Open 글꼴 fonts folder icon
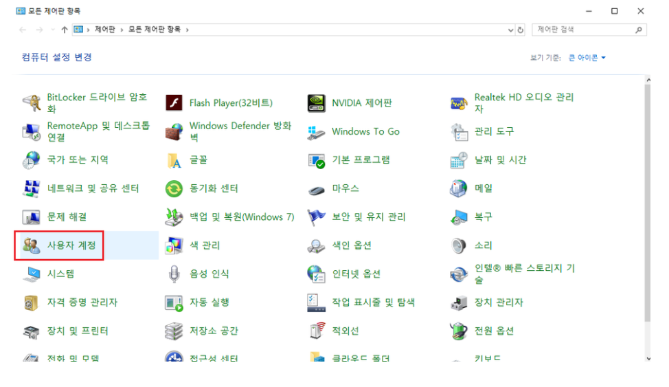 174,160
